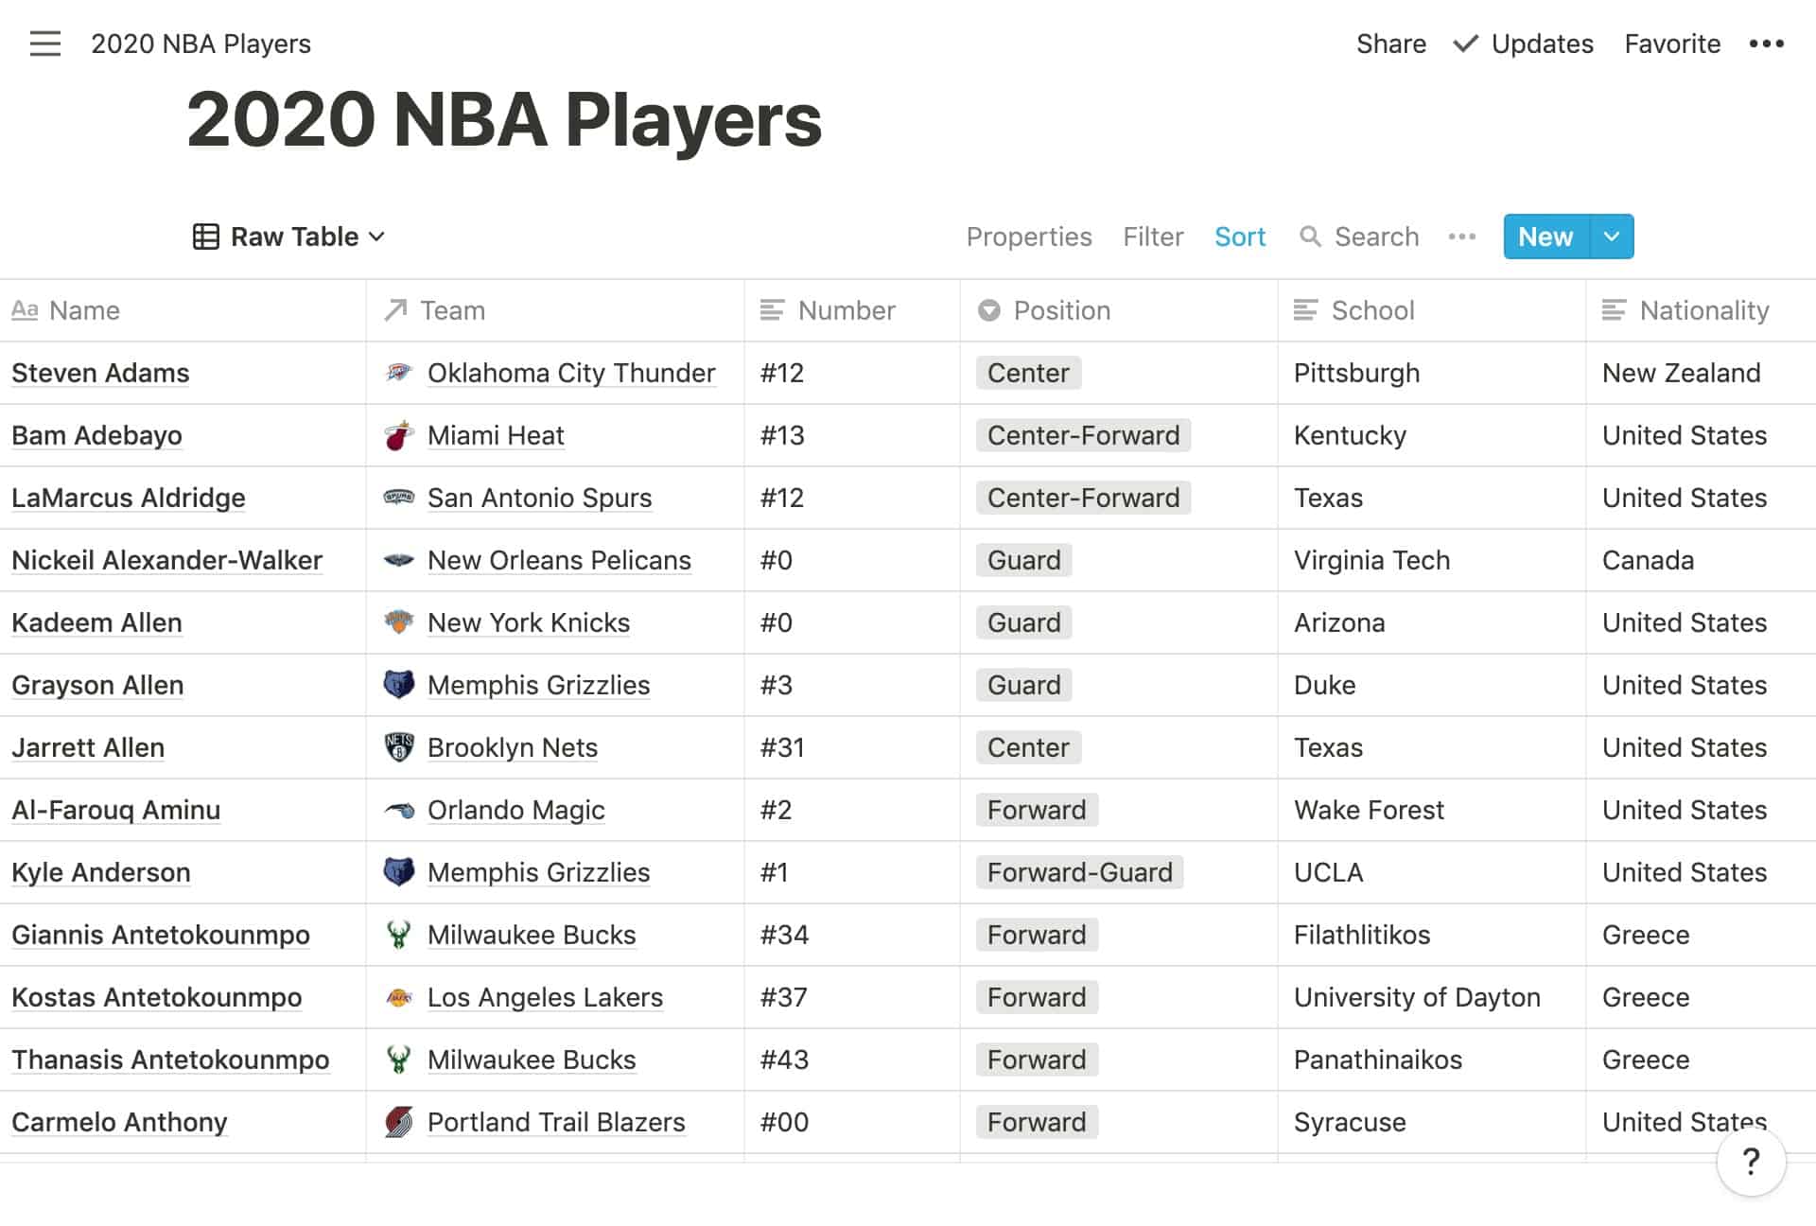Screen dimensions: 1816x1226
Task: Open the Raw Table view dropdown
Action: (288, 236)
